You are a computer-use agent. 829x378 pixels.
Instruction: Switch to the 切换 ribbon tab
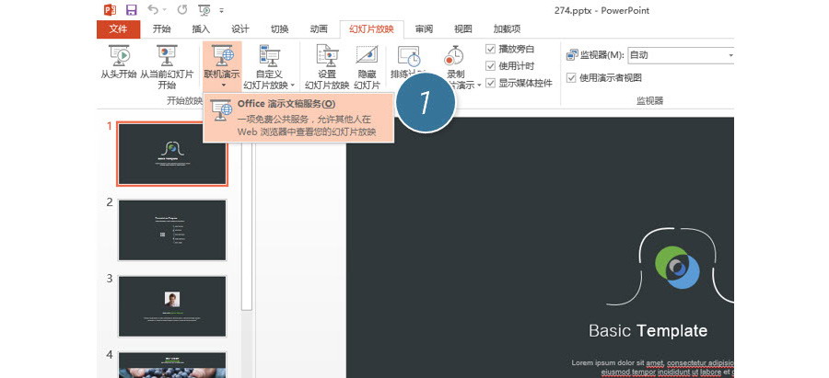tap(279, 29)
